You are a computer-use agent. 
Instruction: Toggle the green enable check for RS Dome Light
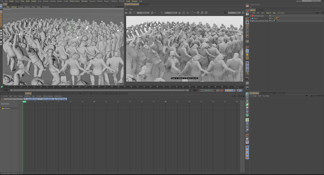pyautogui.click(x=273, y=16)
